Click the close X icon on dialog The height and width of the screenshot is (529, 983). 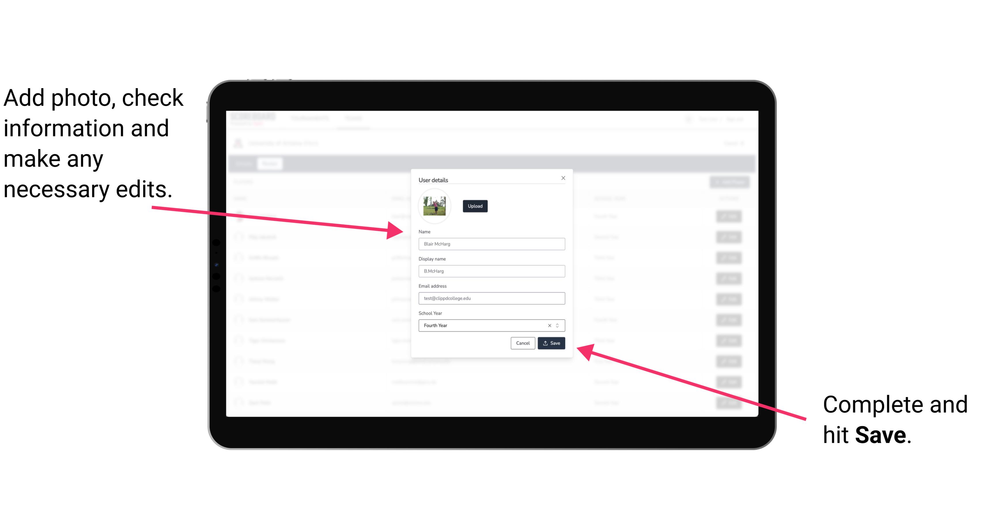[x=563, y=178]
